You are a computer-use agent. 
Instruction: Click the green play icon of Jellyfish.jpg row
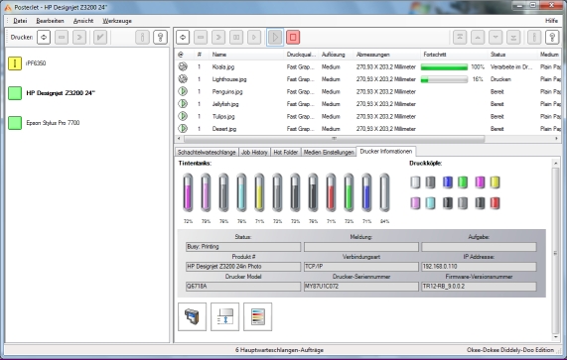click(183, 103)
